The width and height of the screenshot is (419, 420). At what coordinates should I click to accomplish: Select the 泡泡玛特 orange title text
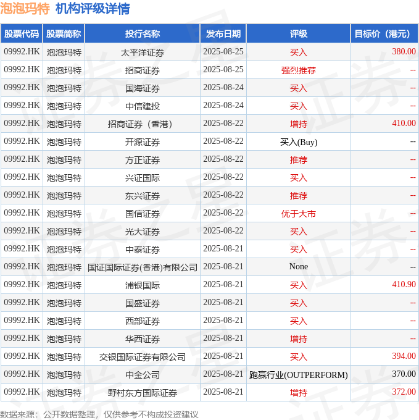[25, 8]
